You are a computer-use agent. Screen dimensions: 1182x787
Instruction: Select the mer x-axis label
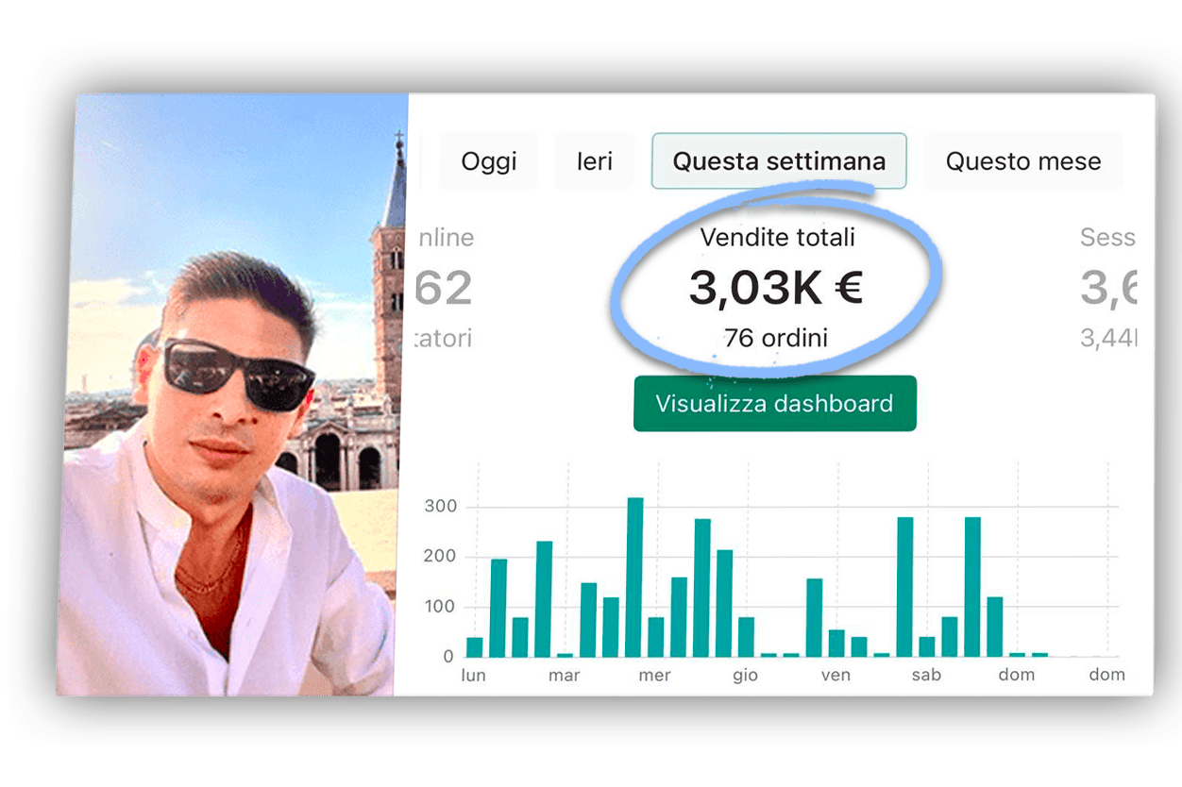[x=654, y=675]
